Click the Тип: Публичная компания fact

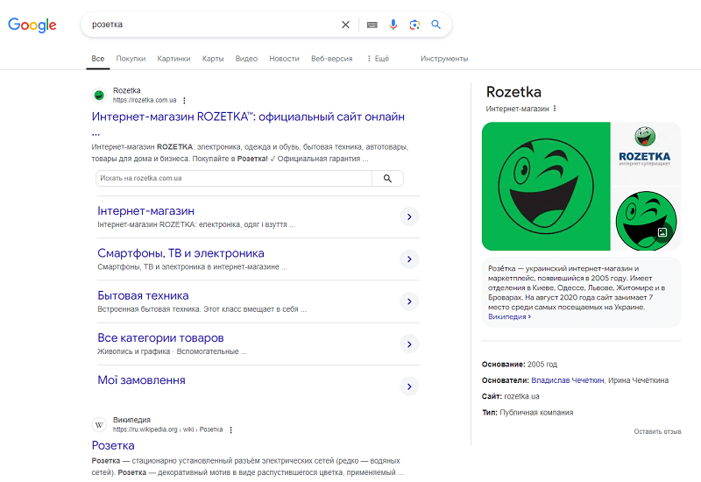tap(528, 413)
